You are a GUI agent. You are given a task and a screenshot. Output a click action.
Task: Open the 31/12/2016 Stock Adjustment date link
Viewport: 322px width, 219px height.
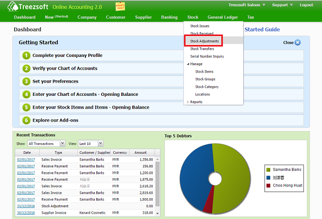click(x=26, y=206)
